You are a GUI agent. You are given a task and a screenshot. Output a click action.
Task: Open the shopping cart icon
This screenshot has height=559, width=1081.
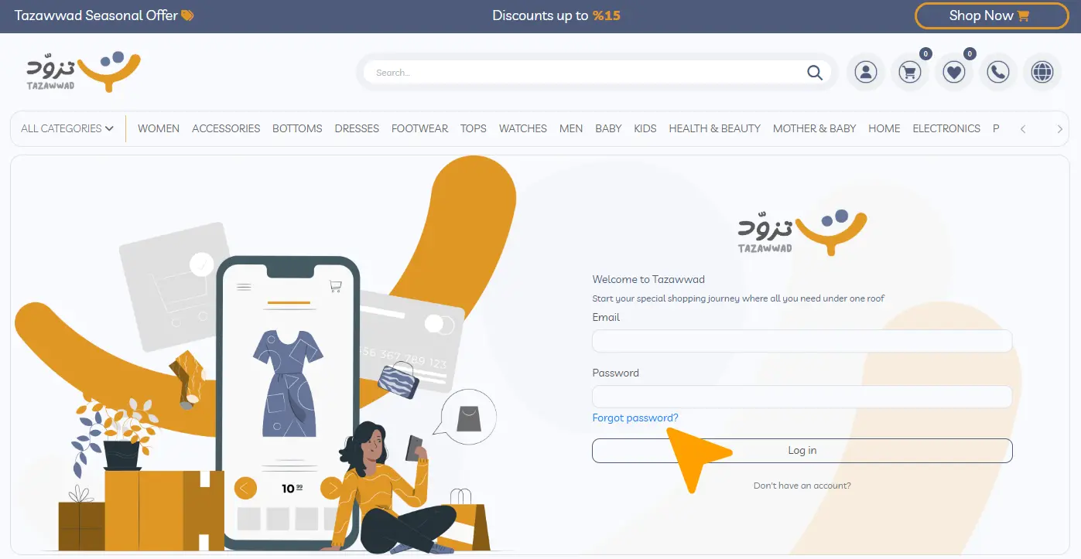[909, 73]
